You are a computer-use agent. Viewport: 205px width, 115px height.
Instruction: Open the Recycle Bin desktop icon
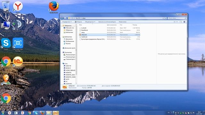[6, 6]
